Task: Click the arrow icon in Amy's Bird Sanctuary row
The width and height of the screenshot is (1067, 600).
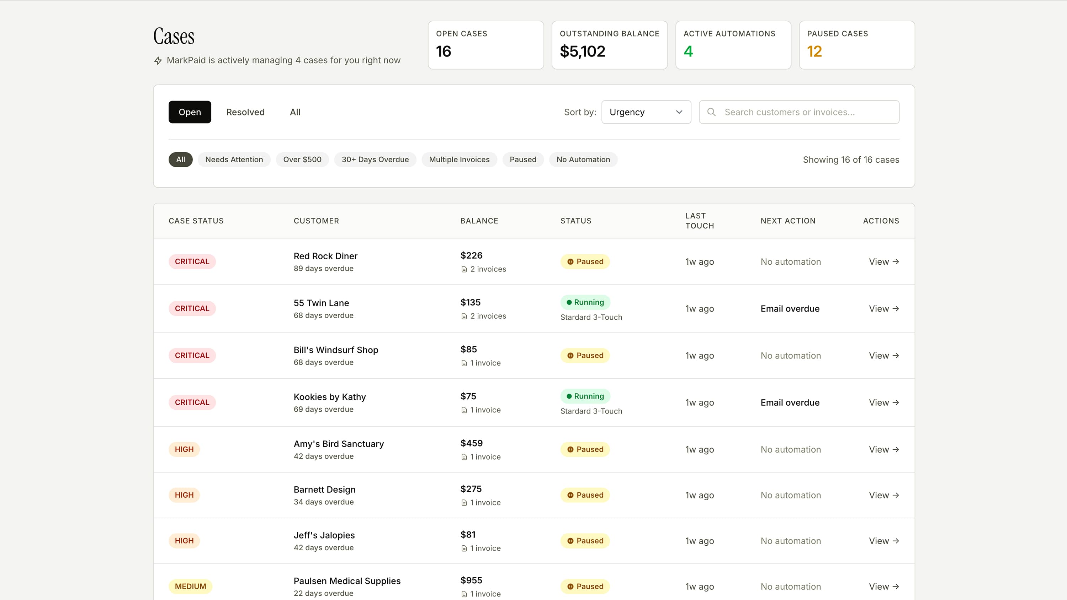Action: [896, 449]
